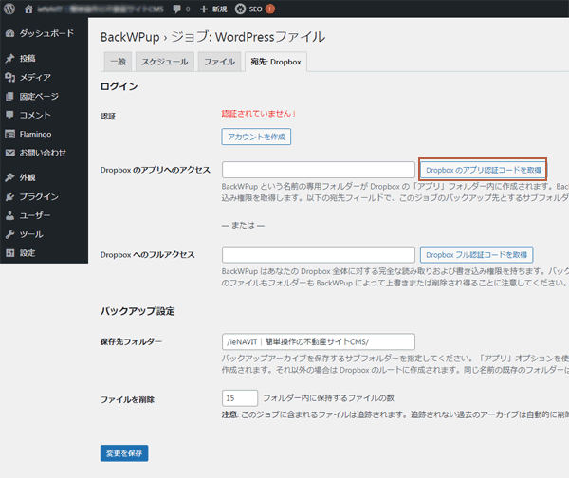Image resolution: width=569 pixels, height=478 pixels.
Task: Open コメント menu label
Action: (x=35, y=115)
